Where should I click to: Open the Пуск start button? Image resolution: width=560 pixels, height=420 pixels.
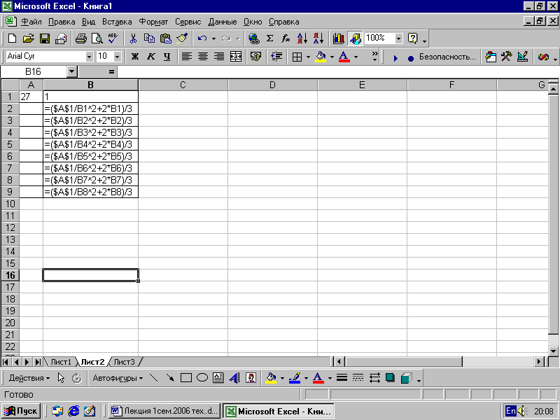(21, 411)
